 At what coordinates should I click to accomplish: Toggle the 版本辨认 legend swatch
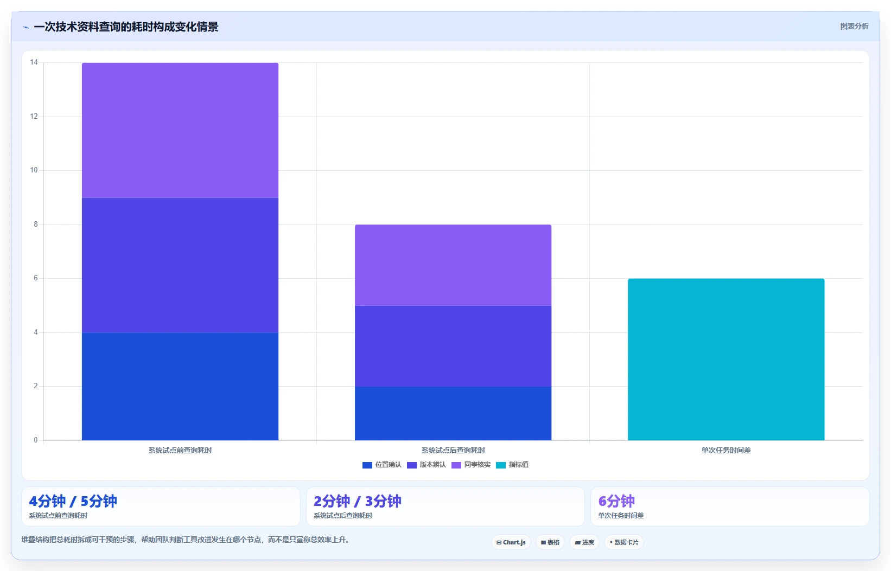pyautogui.click(x=412, y=465)
